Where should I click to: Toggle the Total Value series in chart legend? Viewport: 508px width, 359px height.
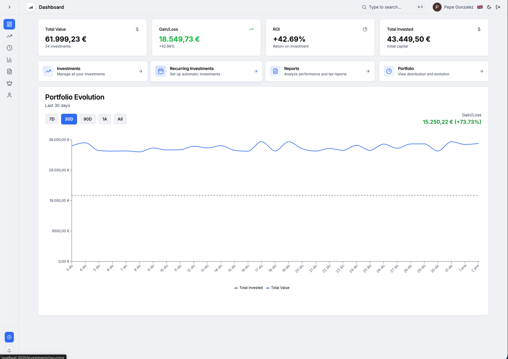pyautogui.click(x=277, y=287)
